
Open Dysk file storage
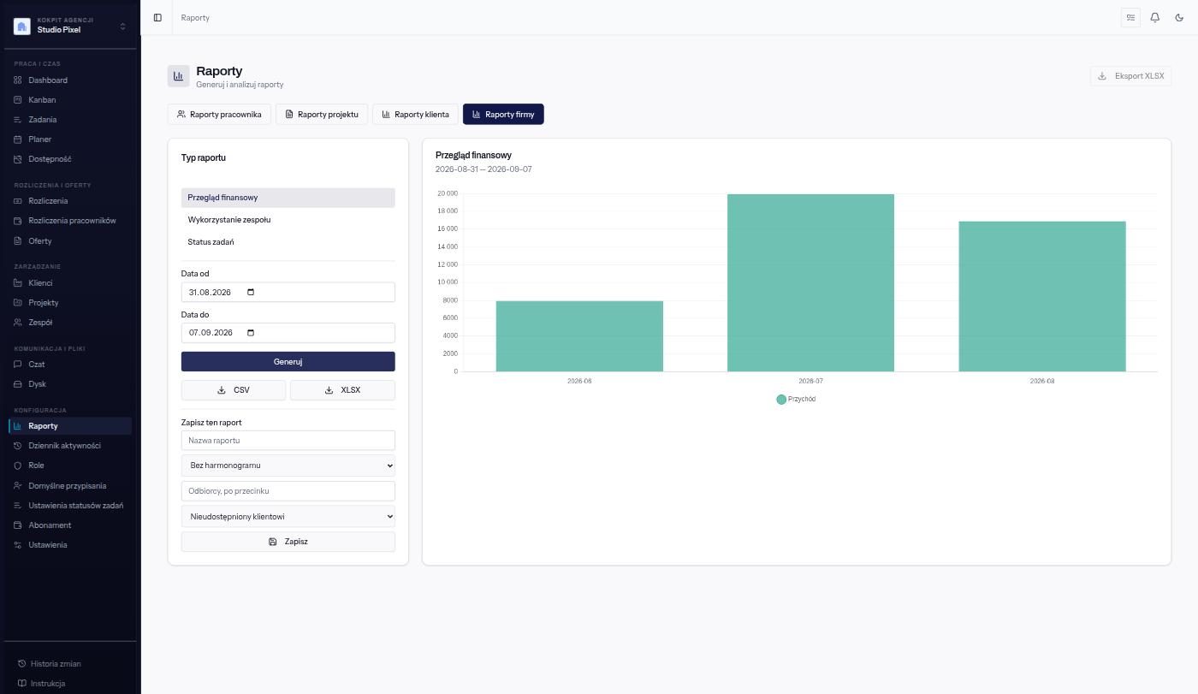click(x=70, y=384)
